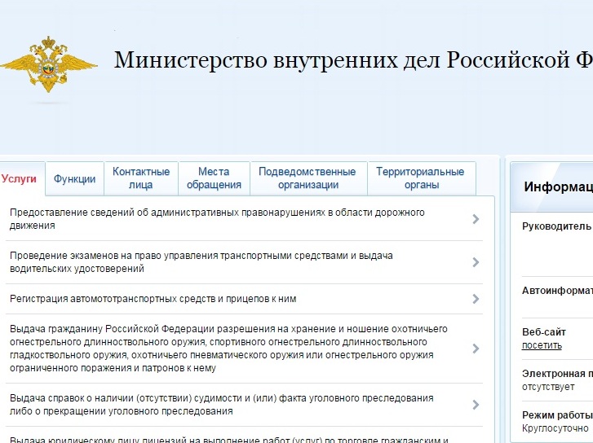This screenshot has width=593, height=443.
Task: Switch to Подведомственные организации tab
Action: (x=307, y=178)
